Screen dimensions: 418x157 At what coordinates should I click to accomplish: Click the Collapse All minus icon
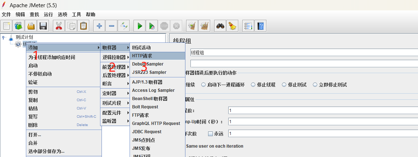(x=112, y=26)
